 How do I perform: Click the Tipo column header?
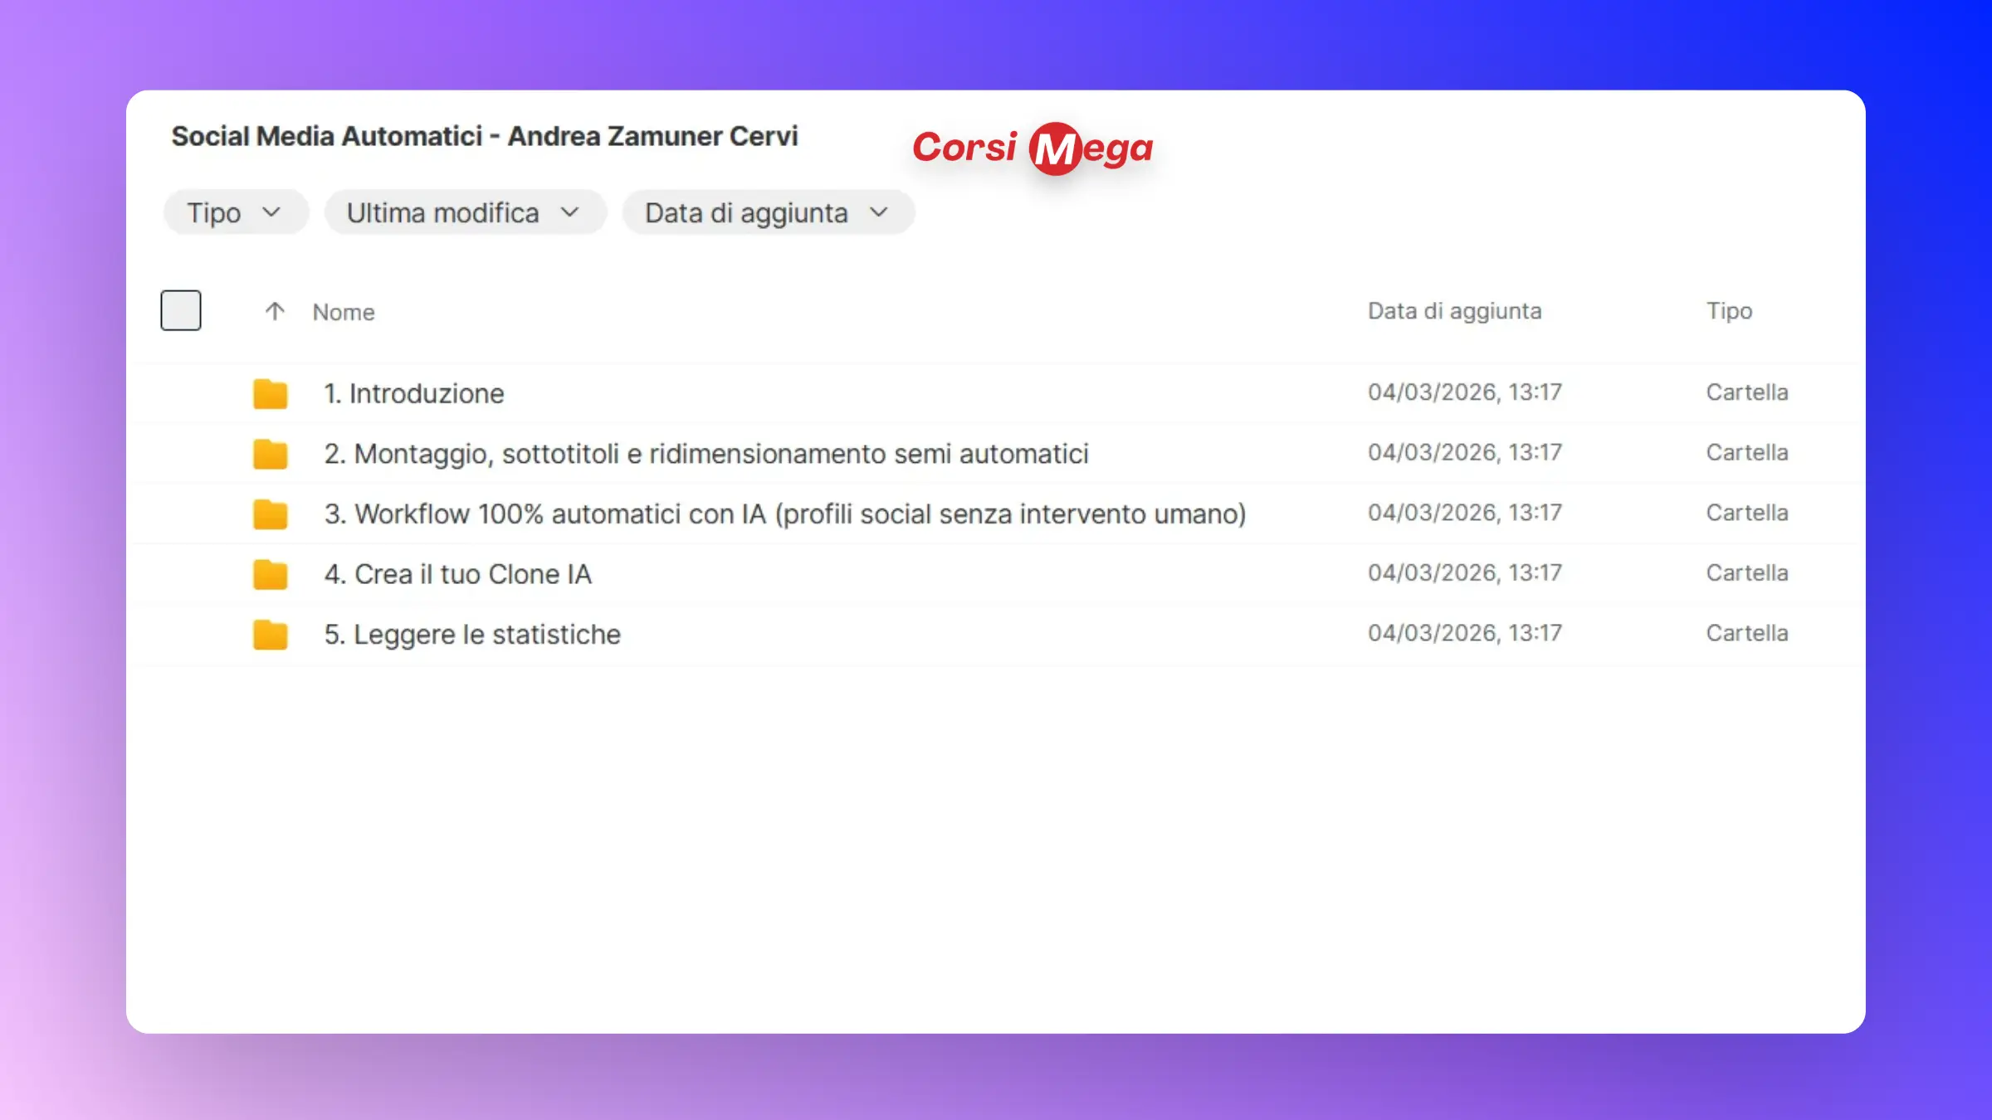pos(1729,311)
